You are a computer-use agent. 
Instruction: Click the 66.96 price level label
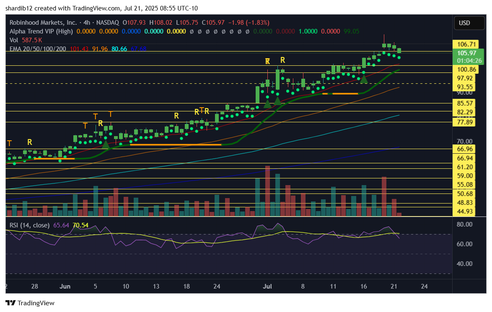pyautogui.click(x=465, y=149)
